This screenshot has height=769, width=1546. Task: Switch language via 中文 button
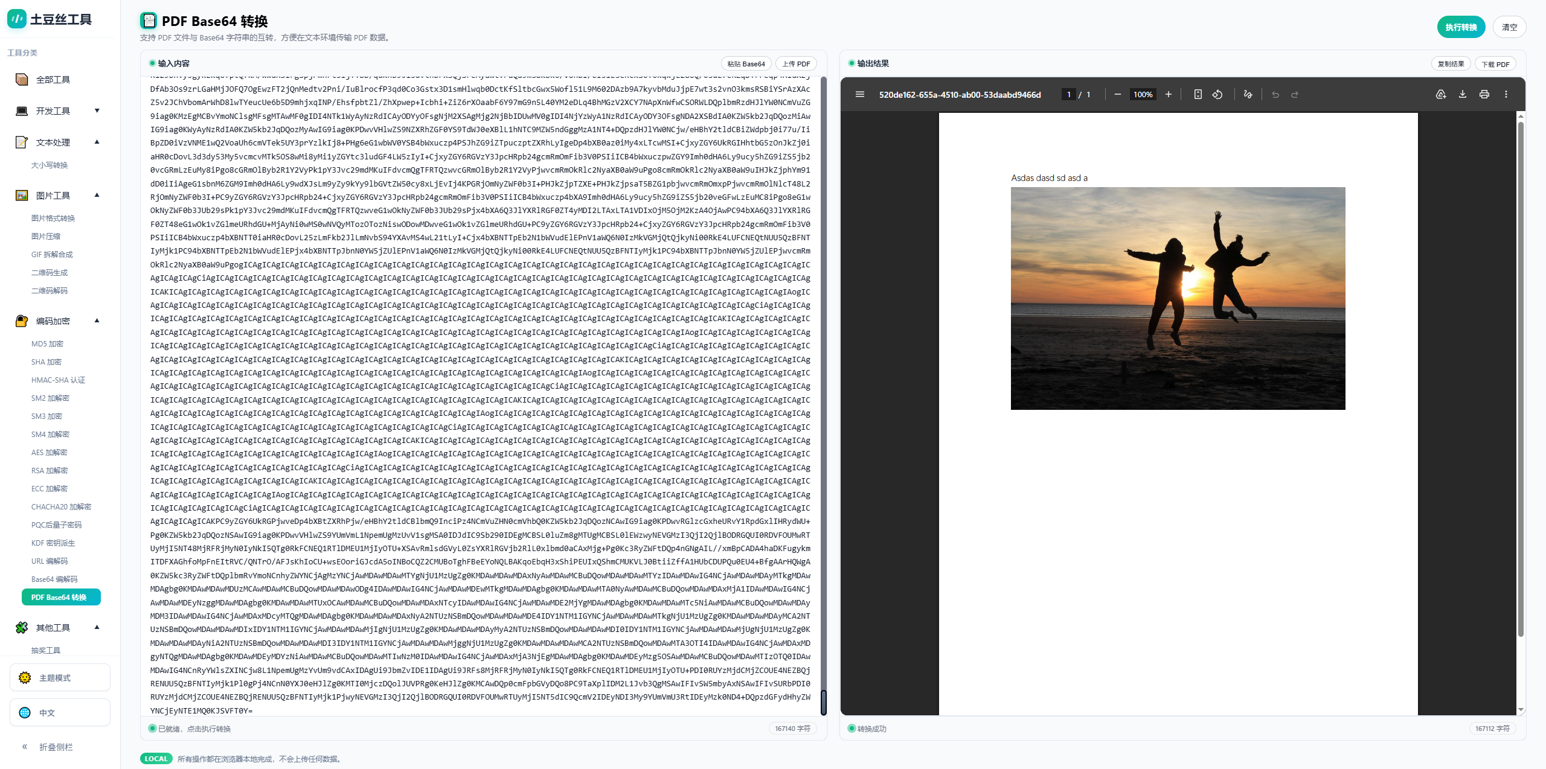coord(60,713)
